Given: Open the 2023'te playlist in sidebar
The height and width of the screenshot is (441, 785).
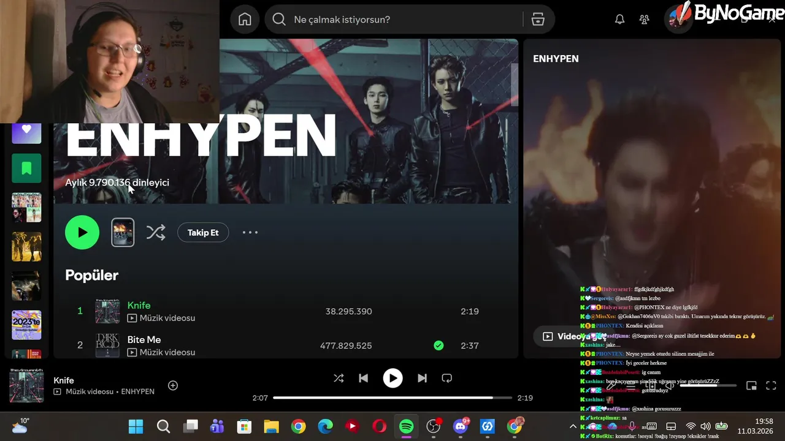Looking at the screenshot, I should [26, 325].
